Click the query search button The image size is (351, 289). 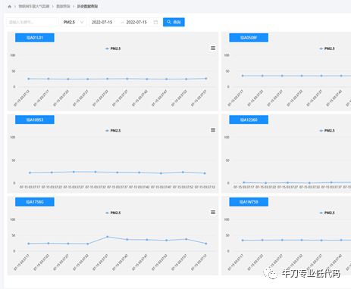pos(174,22)
